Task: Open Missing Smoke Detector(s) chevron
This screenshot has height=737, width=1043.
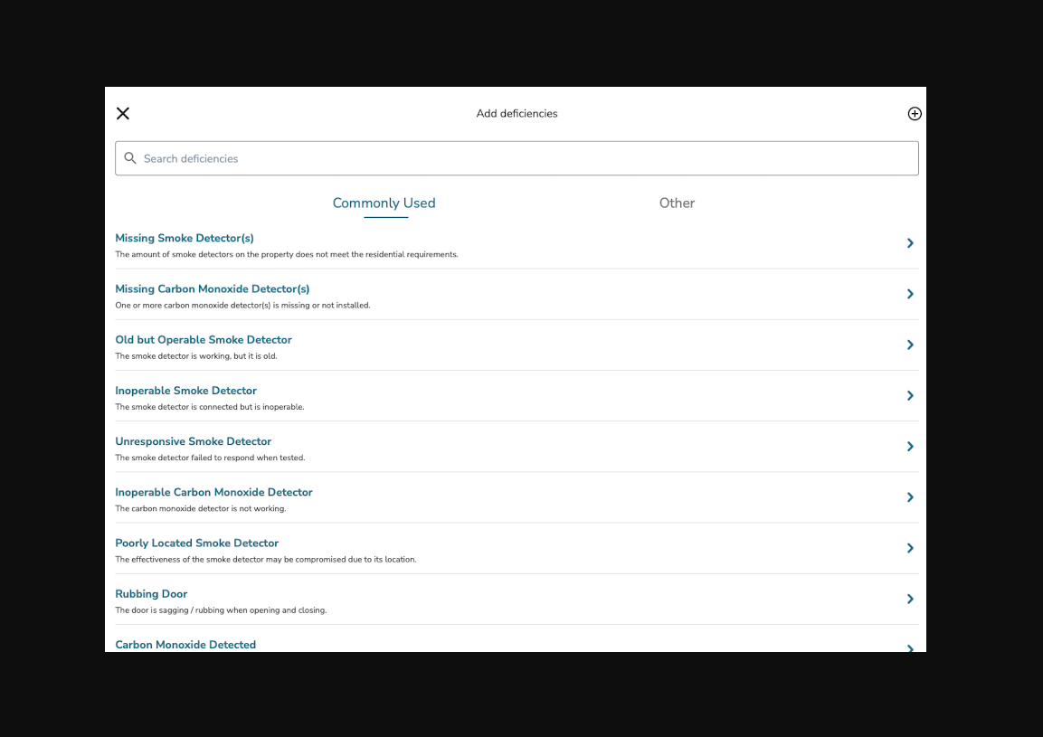Action: point(911,243)
